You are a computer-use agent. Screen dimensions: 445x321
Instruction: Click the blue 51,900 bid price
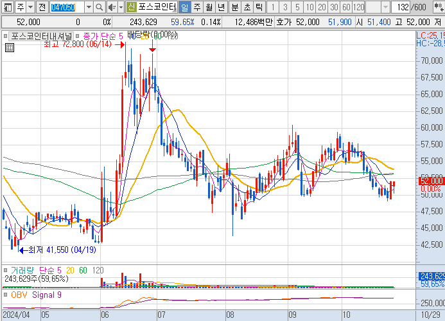340,22
